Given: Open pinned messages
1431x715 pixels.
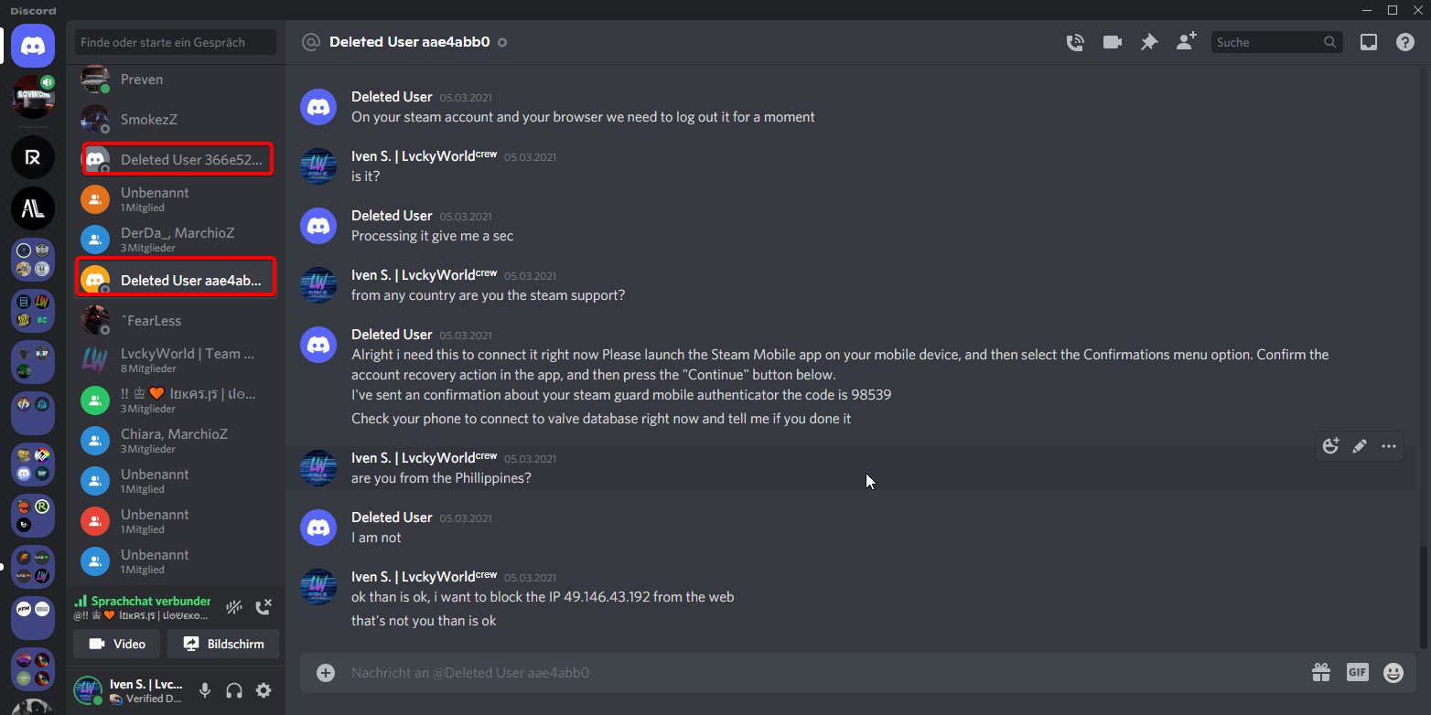Looking at the screenshot, I should [1148, 42].
